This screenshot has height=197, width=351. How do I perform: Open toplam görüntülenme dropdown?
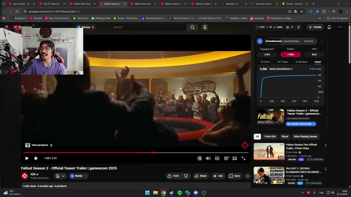point(281,69)
